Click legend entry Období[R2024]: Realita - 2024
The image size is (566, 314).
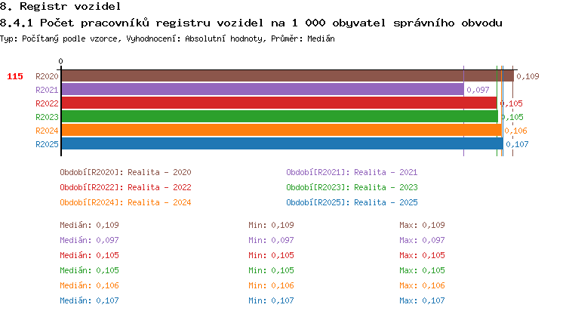125,202
